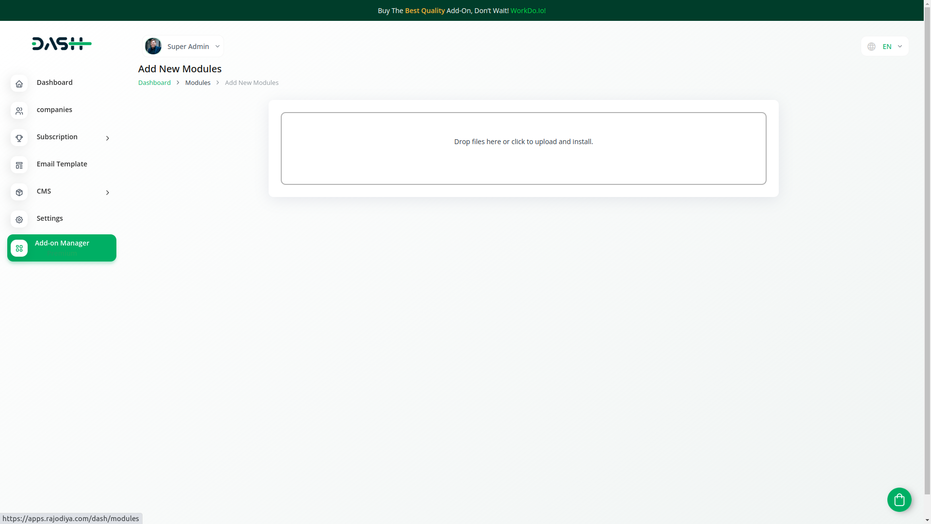Click the Super Admin avatar picture

pyautogui.click(x=153, y=46)
